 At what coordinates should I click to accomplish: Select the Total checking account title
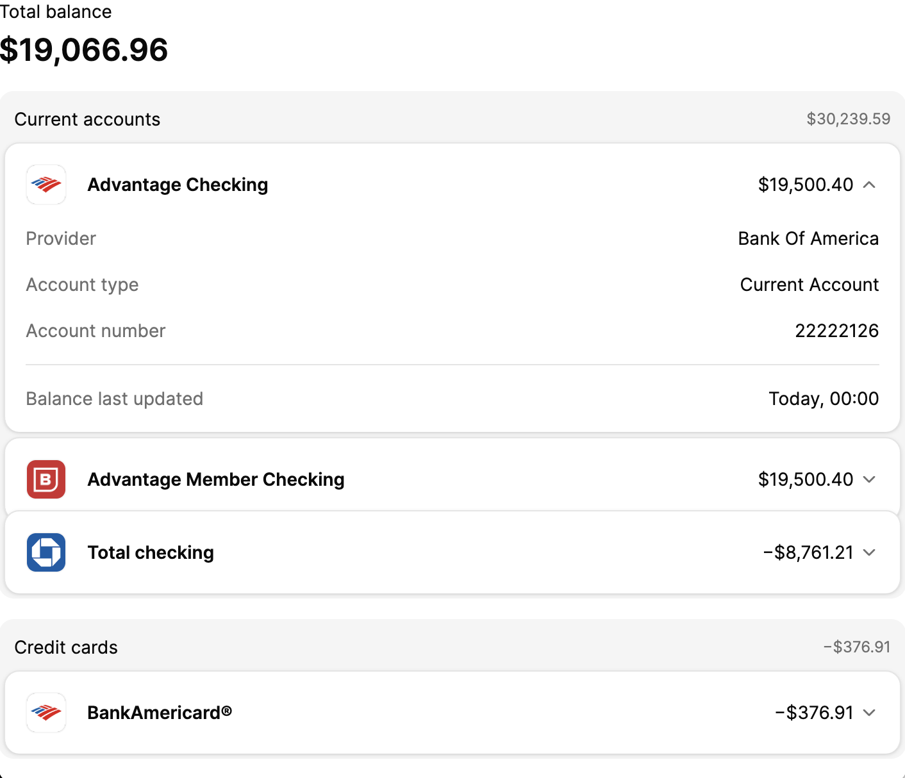(151, 552)
